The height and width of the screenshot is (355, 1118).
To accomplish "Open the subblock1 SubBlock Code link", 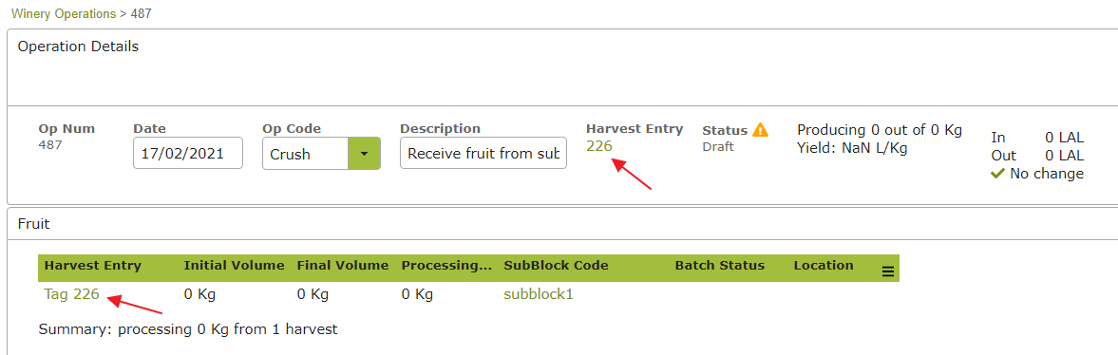I will pyautogui.click(x=539, y=294).
